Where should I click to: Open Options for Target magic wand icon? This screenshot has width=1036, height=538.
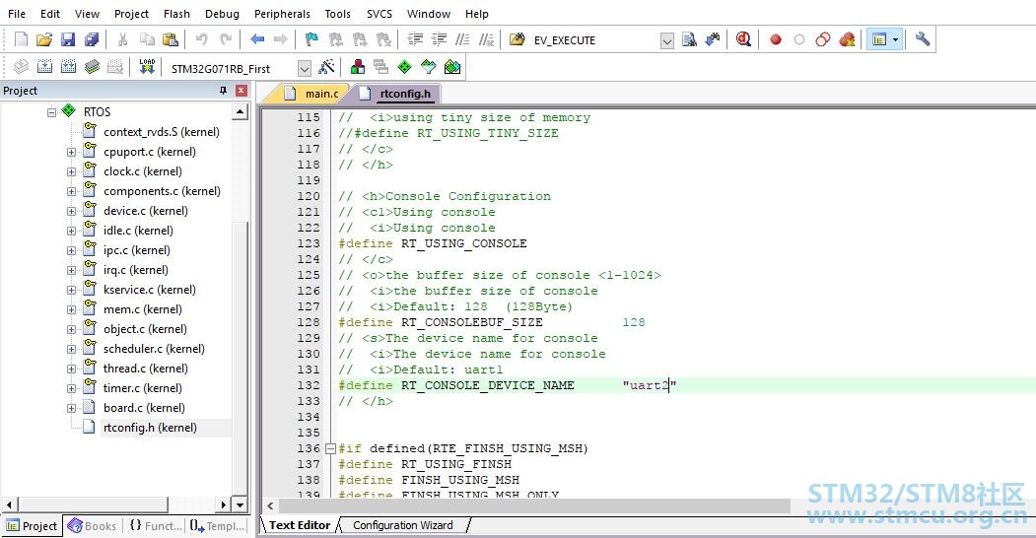(326, 67)
